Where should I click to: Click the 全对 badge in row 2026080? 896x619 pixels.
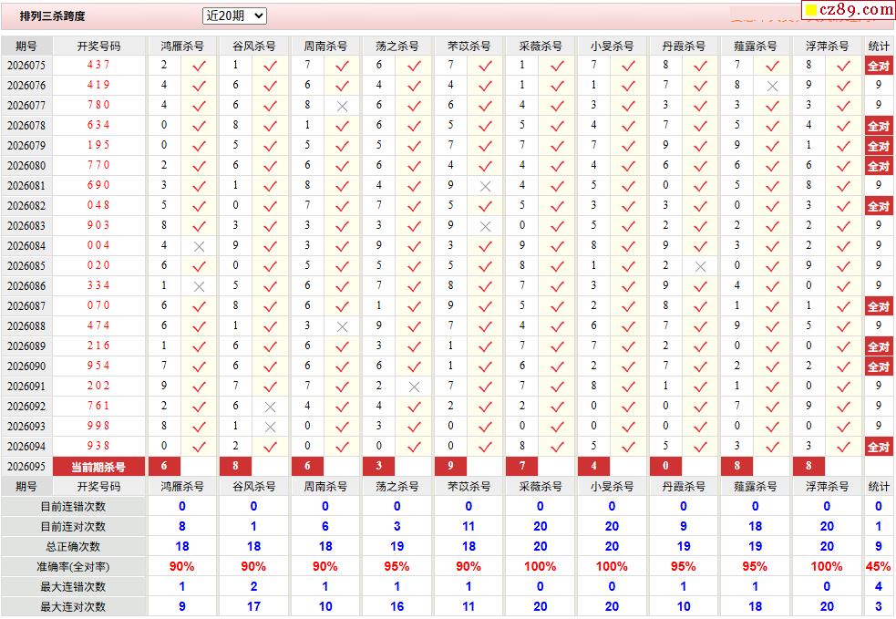879,166
